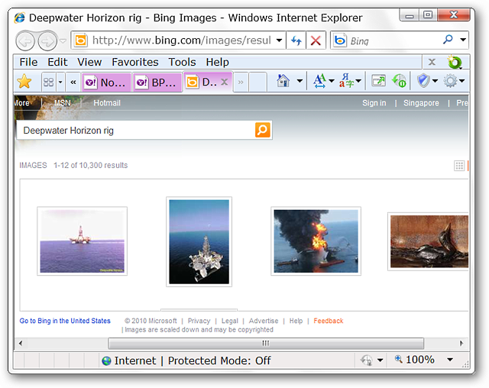Screen dimensions: 489x388
Task: Open a new blank tab
Action: (257, 82)
